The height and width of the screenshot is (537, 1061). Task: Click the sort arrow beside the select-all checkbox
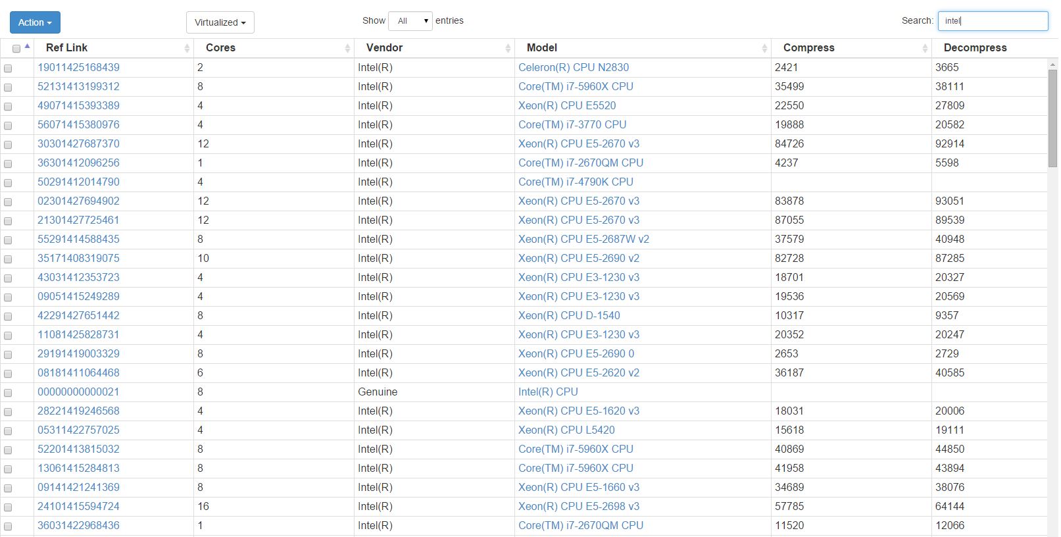pos(27,46)
